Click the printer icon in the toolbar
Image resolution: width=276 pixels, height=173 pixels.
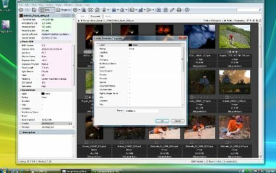coord(179,10)
